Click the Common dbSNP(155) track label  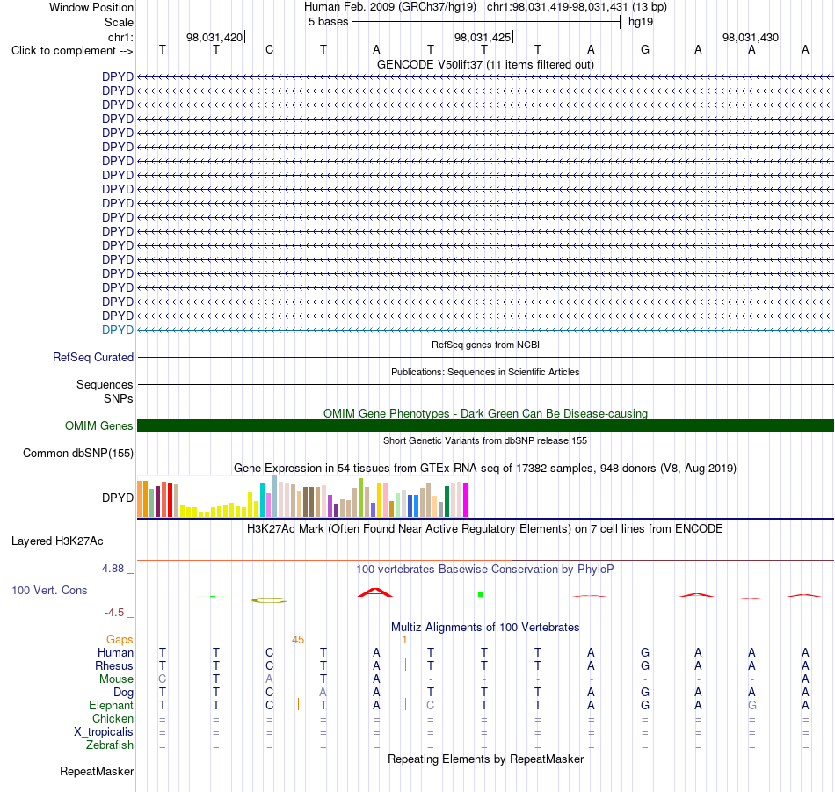(77, 454)
